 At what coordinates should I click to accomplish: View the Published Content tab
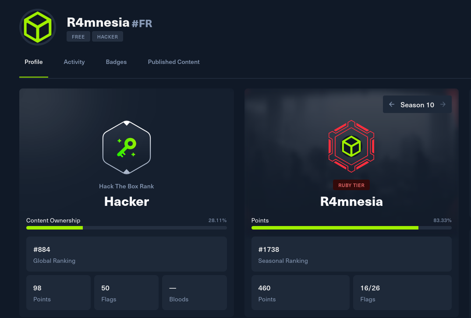174,62
